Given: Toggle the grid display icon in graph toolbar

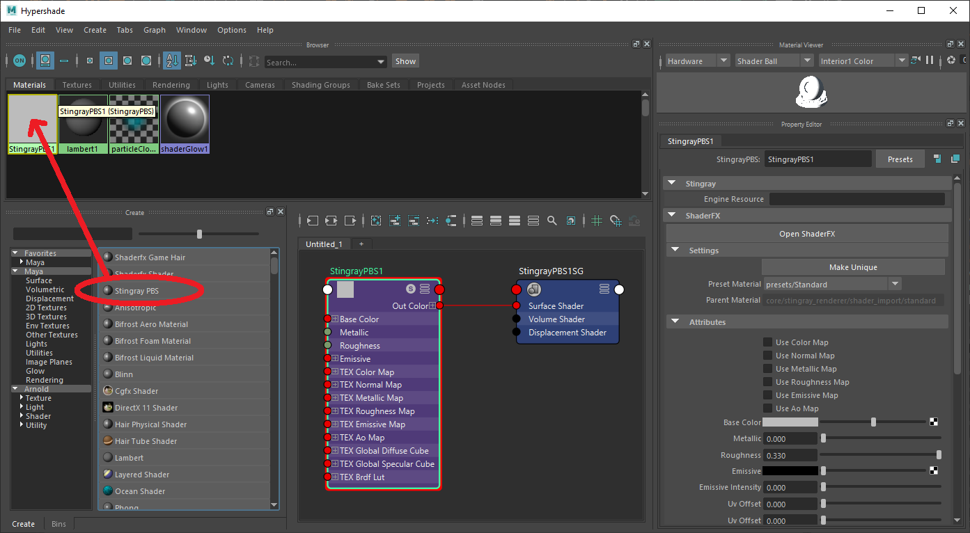Looking at the screenshot, I should 597,221.
